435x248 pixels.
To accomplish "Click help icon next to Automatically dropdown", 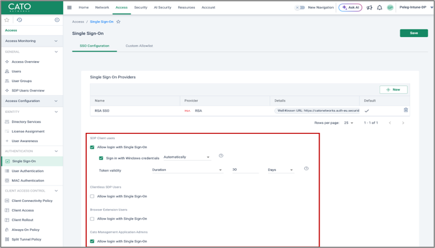I will (221, 156).
